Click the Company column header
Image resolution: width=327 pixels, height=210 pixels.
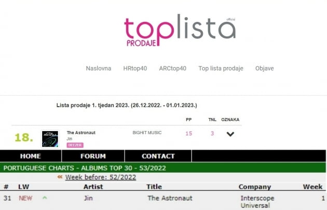(x=255, y=187)
